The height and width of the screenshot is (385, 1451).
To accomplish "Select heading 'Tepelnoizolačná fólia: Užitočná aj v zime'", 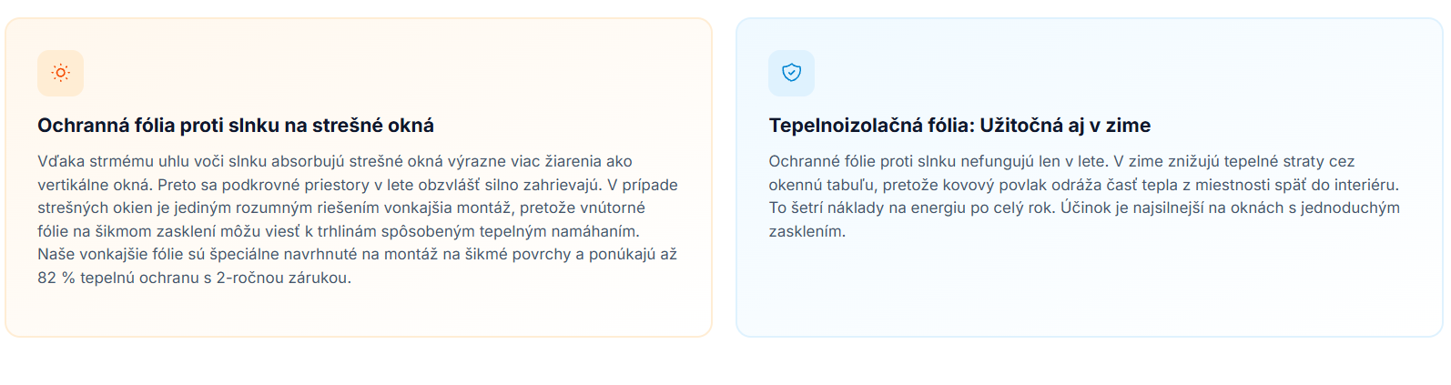I will (959, 126).
